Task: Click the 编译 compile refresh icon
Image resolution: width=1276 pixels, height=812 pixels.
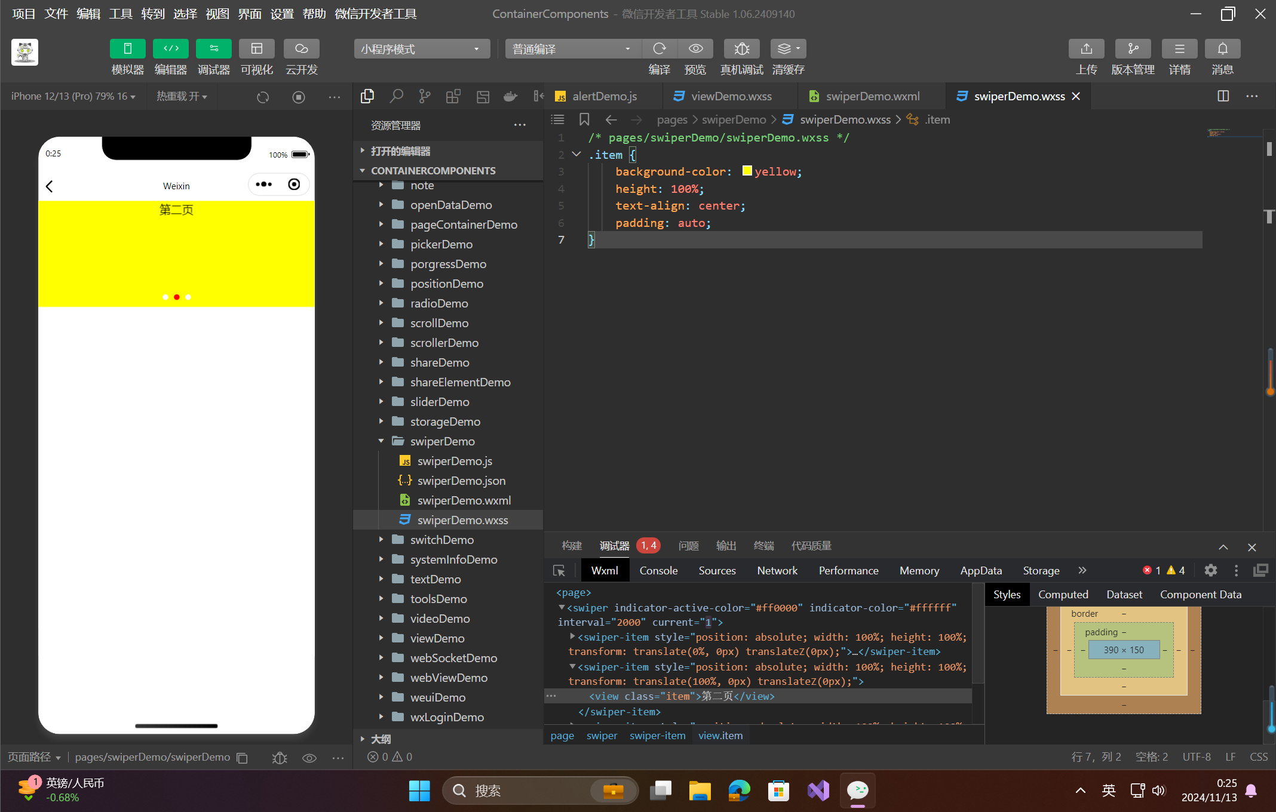Action: click(660, 48)
